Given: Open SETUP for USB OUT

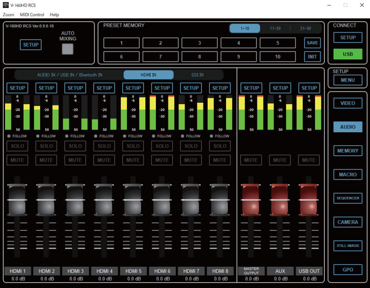Looking at the screenshot, I should coord(309,88).
